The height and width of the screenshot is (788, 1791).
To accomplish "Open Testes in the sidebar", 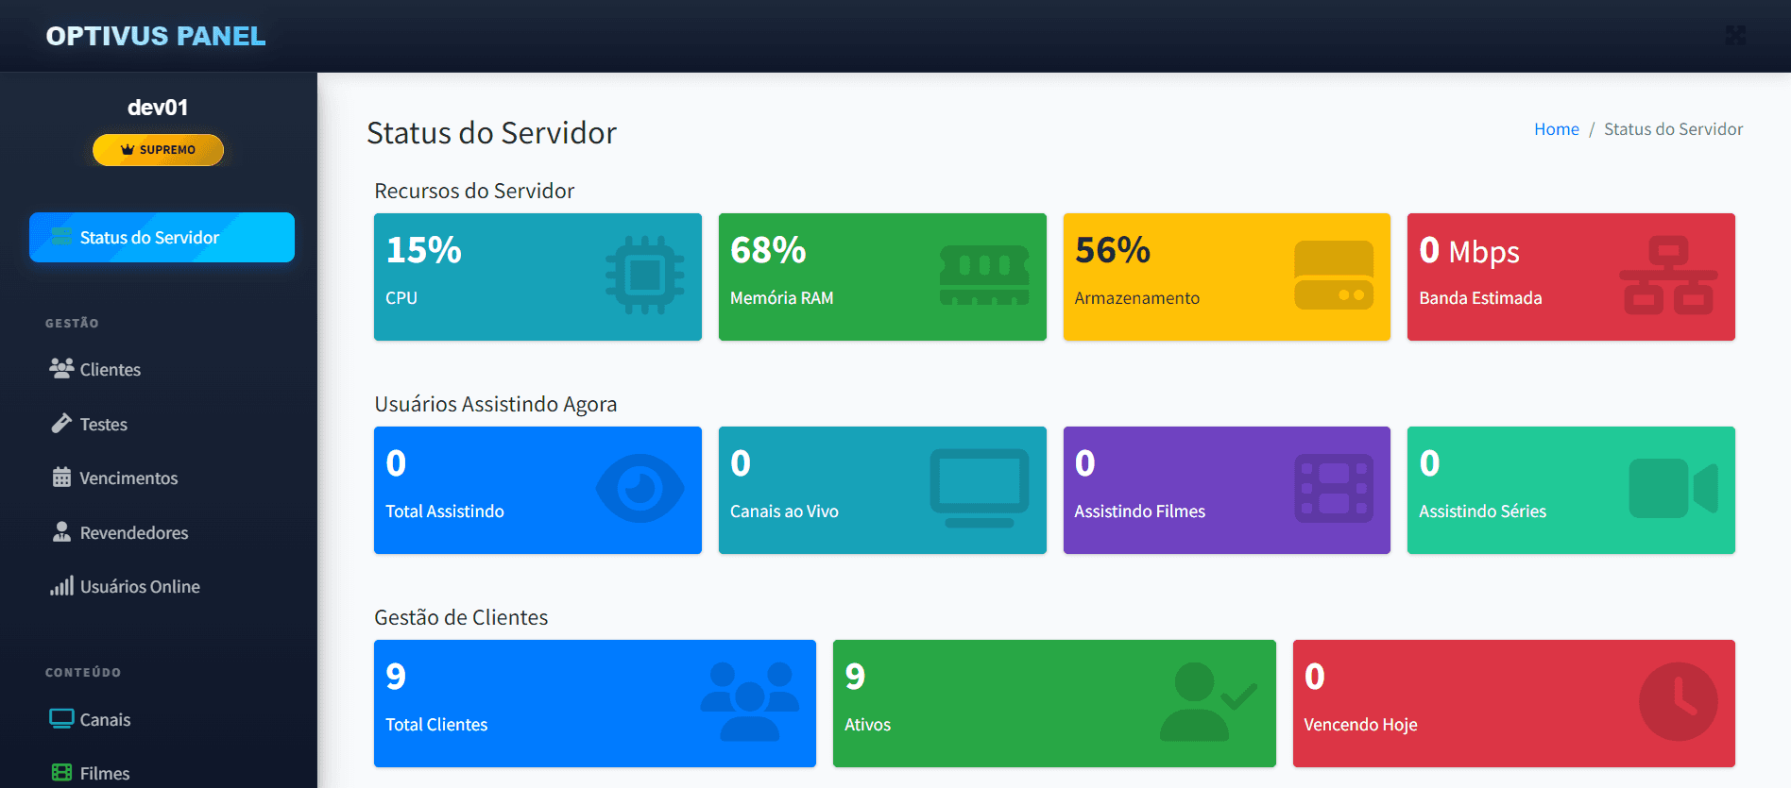I will click(x=103, y=425).
